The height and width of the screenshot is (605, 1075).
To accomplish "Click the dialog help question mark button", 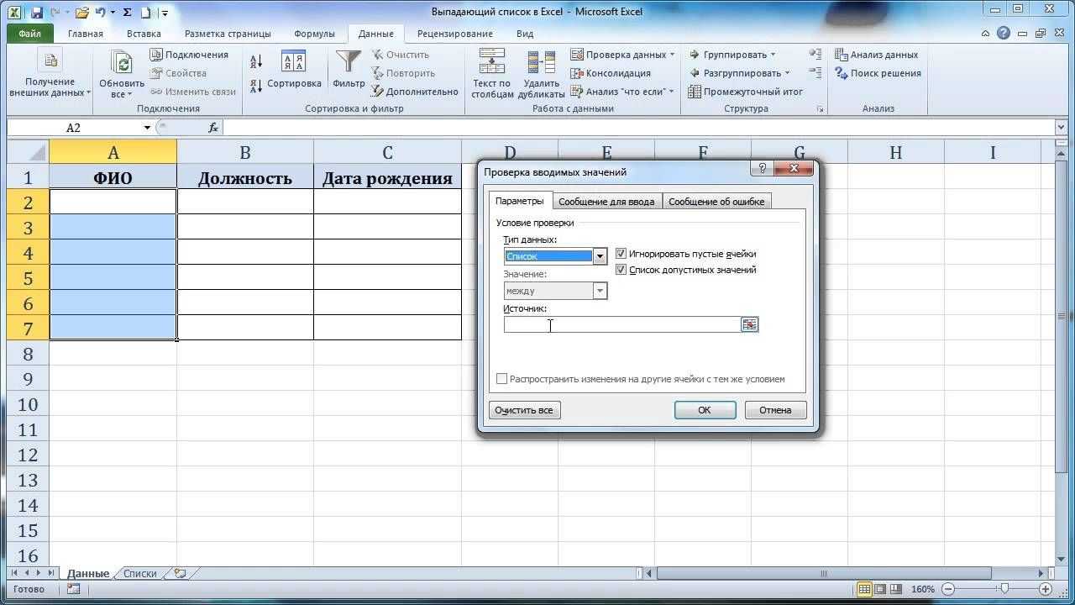I will tap(763, 169).
